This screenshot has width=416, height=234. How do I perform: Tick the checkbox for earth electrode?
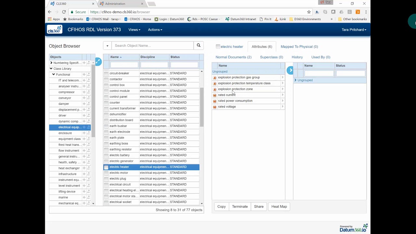click(106, 132)
